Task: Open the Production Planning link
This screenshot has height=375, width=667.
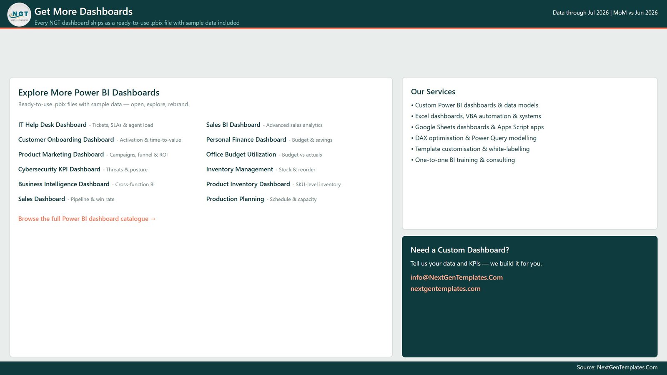Action: click(x=235, y=199)
